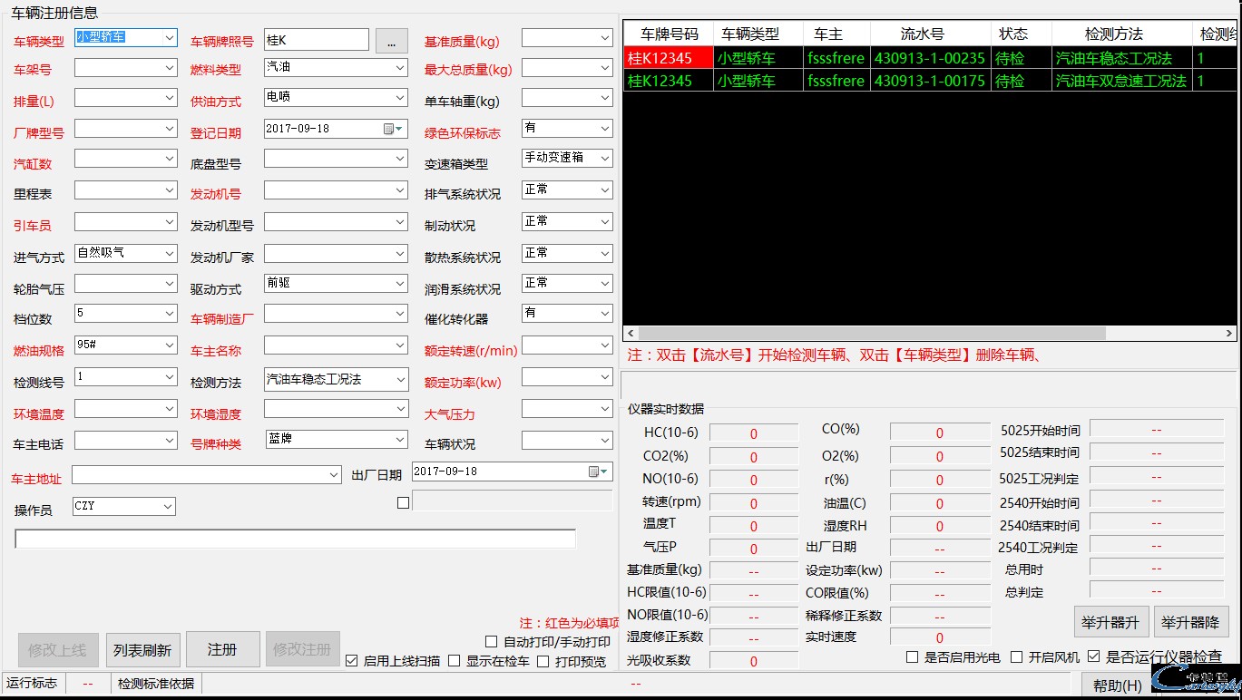Click the 举升器升 button
The height and width of the screenshot is (700, 1242).
pyautogui.click(x=1110, y=622)
